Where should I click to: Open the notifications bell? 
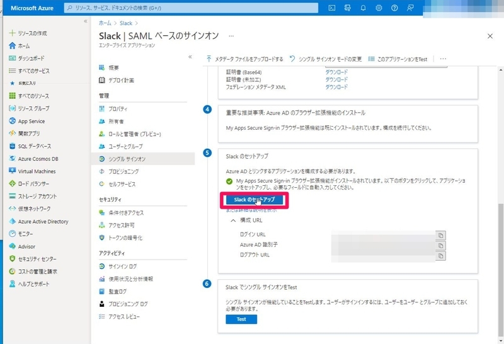pos(364,8)
